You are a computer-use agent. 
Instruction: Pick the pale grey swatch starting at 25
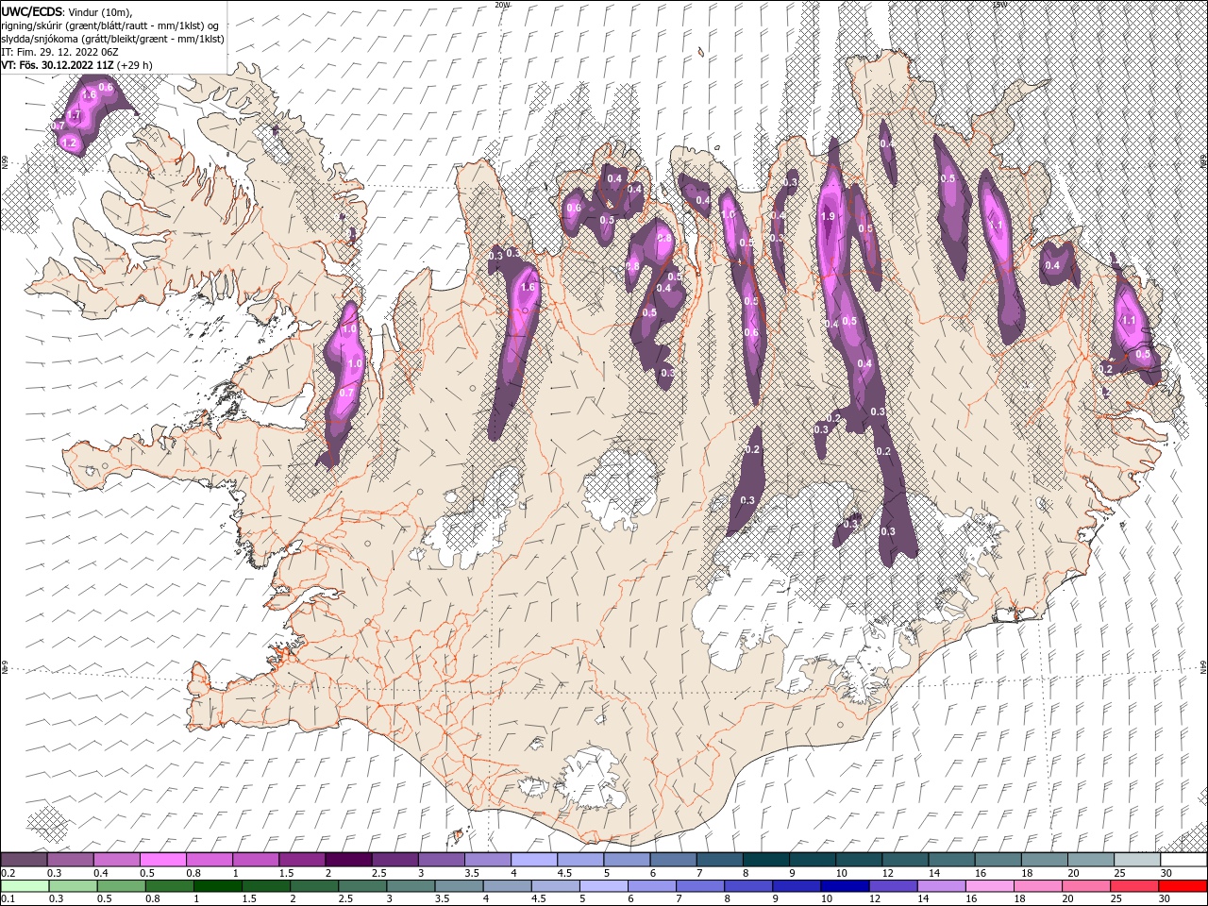1137,860
